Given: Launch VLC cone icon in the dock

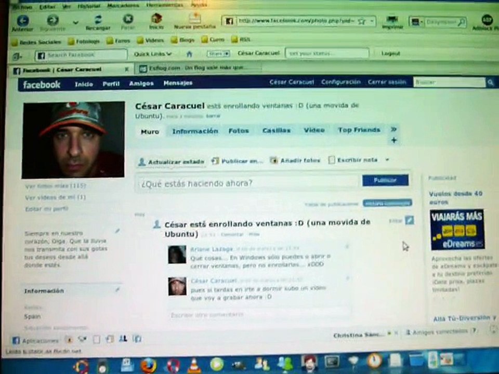Looking at the screenshot, I should [194, 366].
